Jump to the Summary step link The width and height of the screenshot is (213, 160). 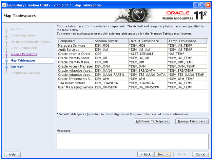[x=17, y=67]
